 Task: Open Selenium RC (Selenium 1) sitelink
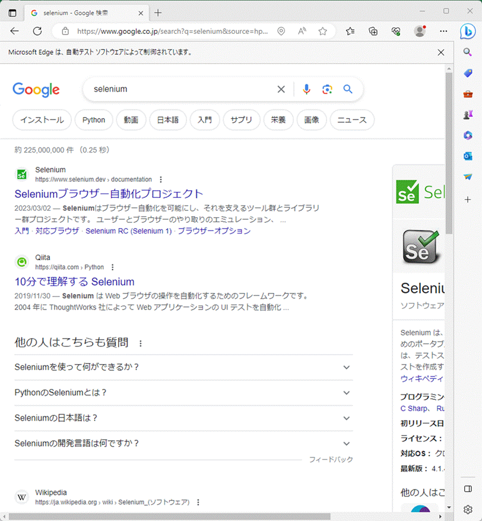click(128, 231)
